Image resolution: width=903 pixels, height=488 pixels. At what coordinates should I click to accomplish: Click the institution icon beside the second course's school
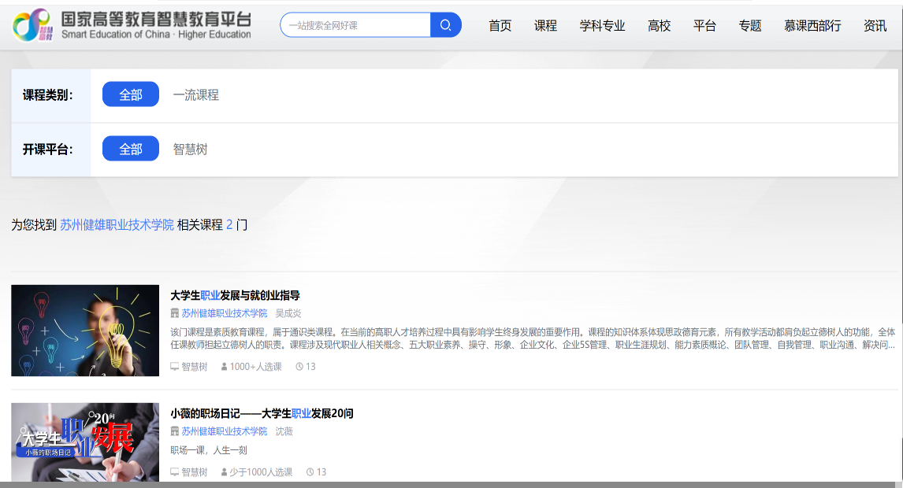click(x=175, y=431)
